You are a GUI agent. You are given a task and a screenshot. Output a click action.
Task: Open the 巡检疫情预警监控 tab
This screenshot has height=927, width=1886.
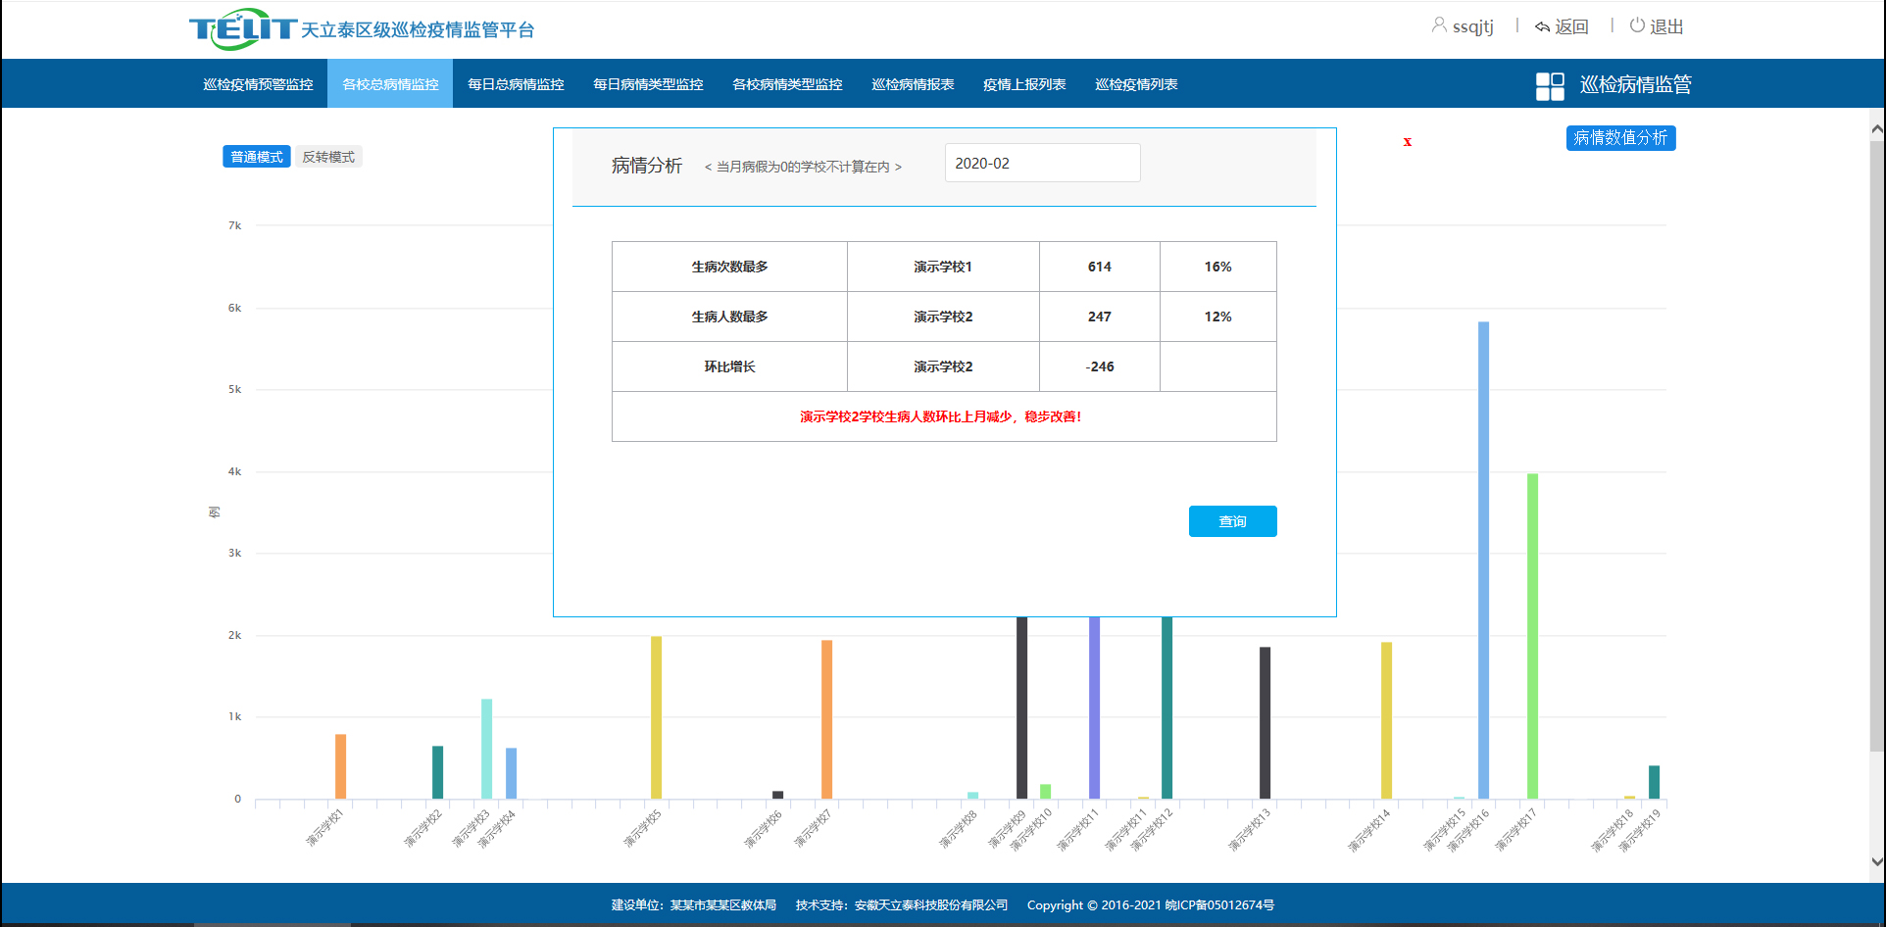point(258,84)
